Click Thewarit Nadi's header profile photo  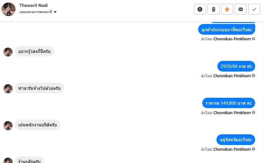pyautogui.click(x=9, y=9)
